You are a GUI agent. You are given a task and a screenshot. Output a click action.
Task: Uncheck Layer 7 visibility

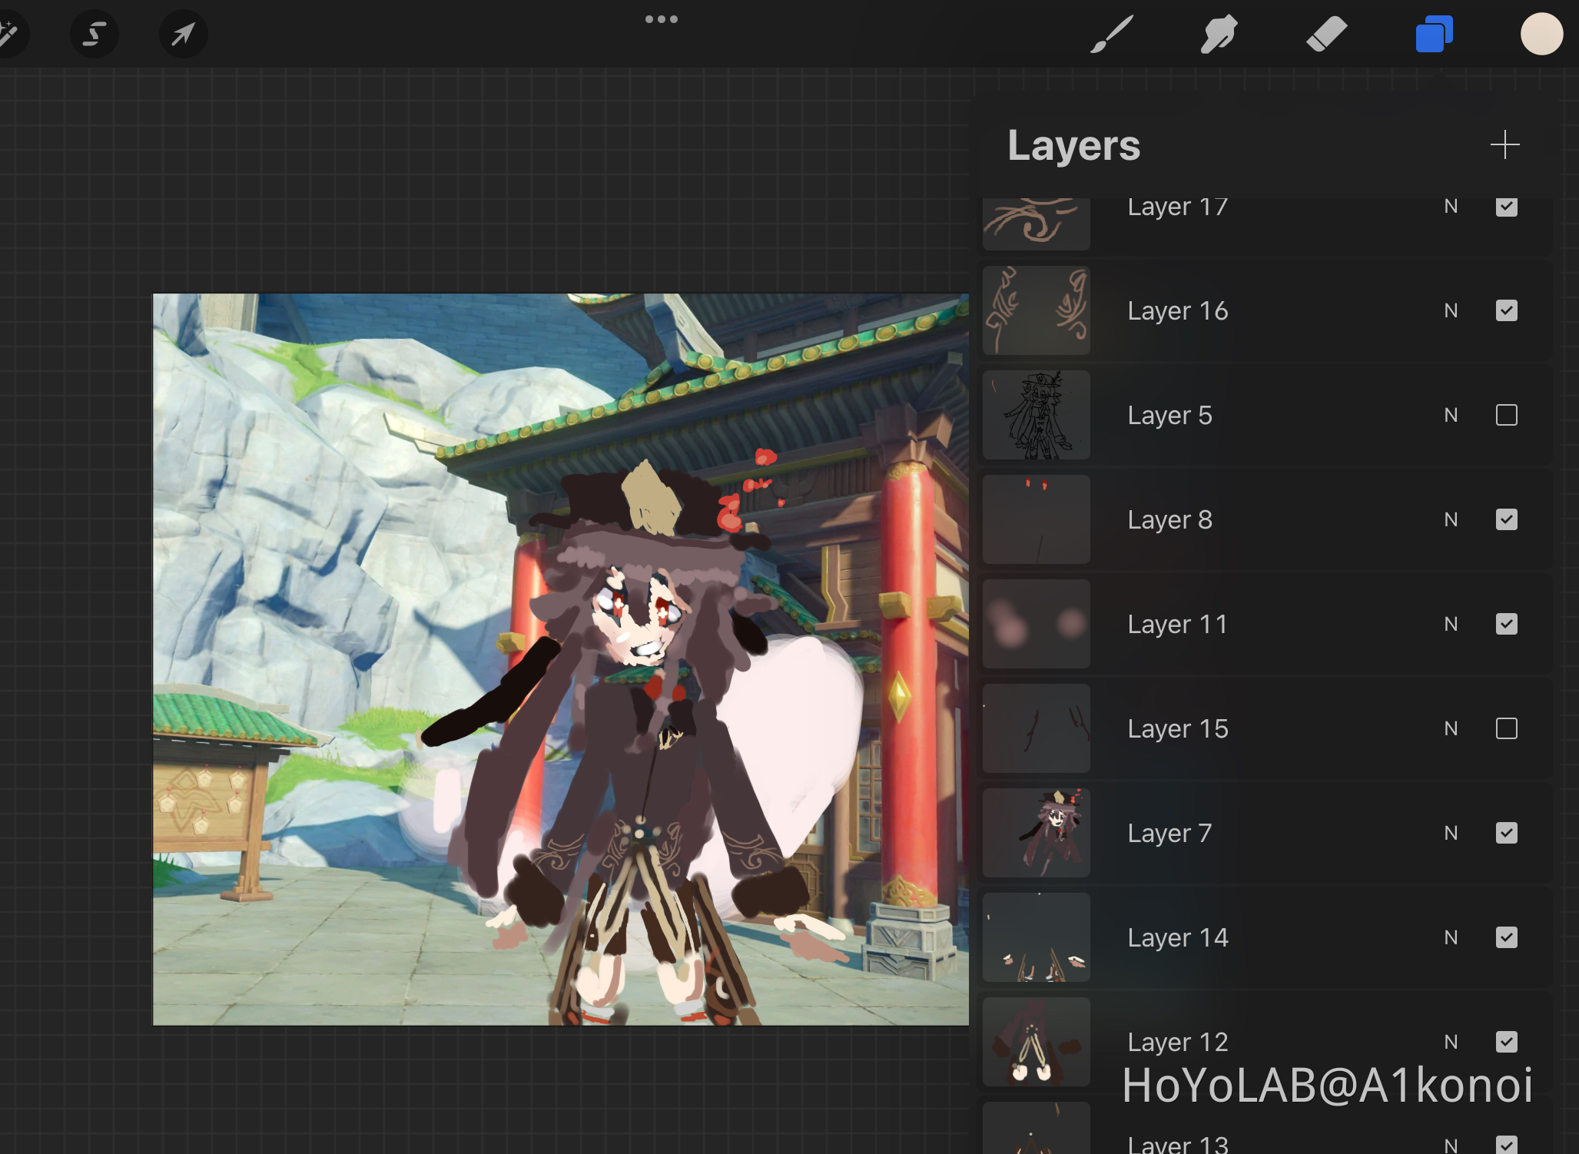tap(1506, 834)
